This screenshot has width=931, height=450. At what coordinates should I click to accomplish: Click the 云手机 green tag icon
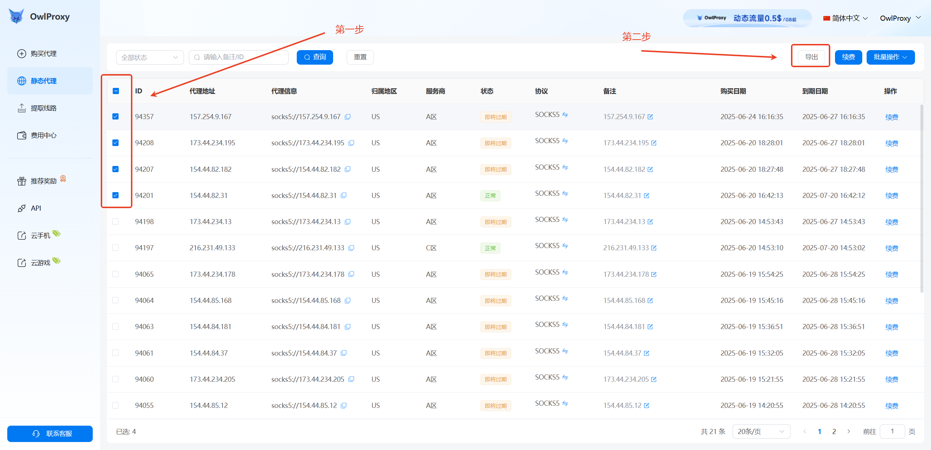(x=56, y=233)
